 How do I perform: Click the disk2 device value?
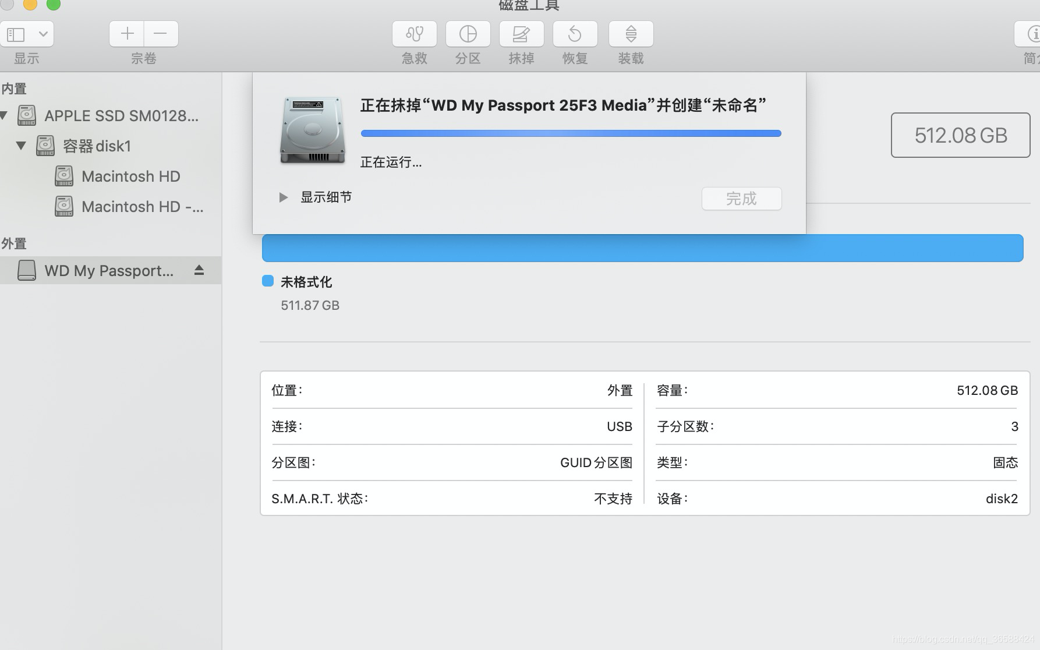pyautogui.click(x=1002, y=499)
